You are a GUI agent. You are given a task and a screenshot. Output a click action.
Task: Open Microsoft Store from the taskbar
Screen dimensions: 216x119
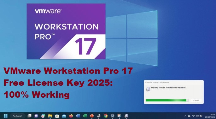pyautogui.click(x=57, y=116)
